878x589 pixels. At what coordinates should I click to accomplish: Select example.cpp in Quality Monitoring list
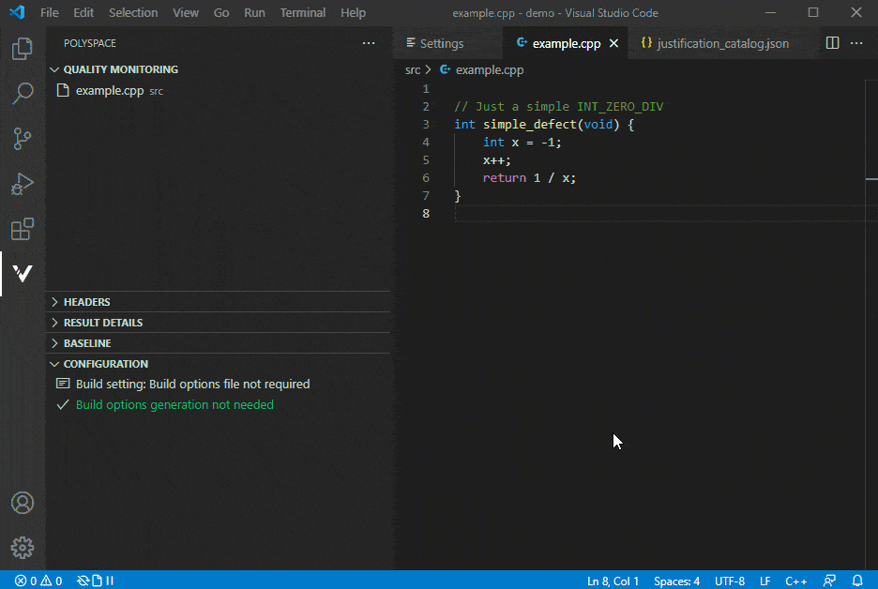pos(109,91)
